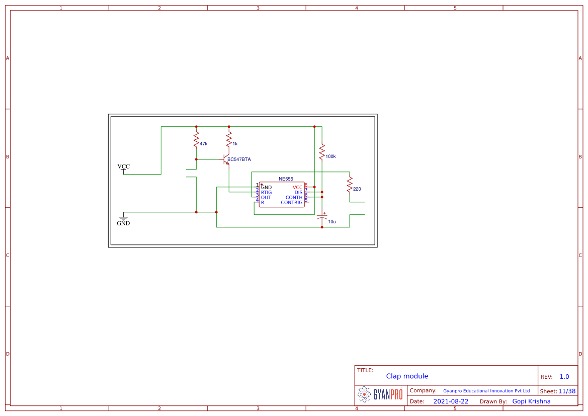This screenshot has width=588, height=416.
Task: Click the OUT pin label on NE555
Action: pos(266,198)
